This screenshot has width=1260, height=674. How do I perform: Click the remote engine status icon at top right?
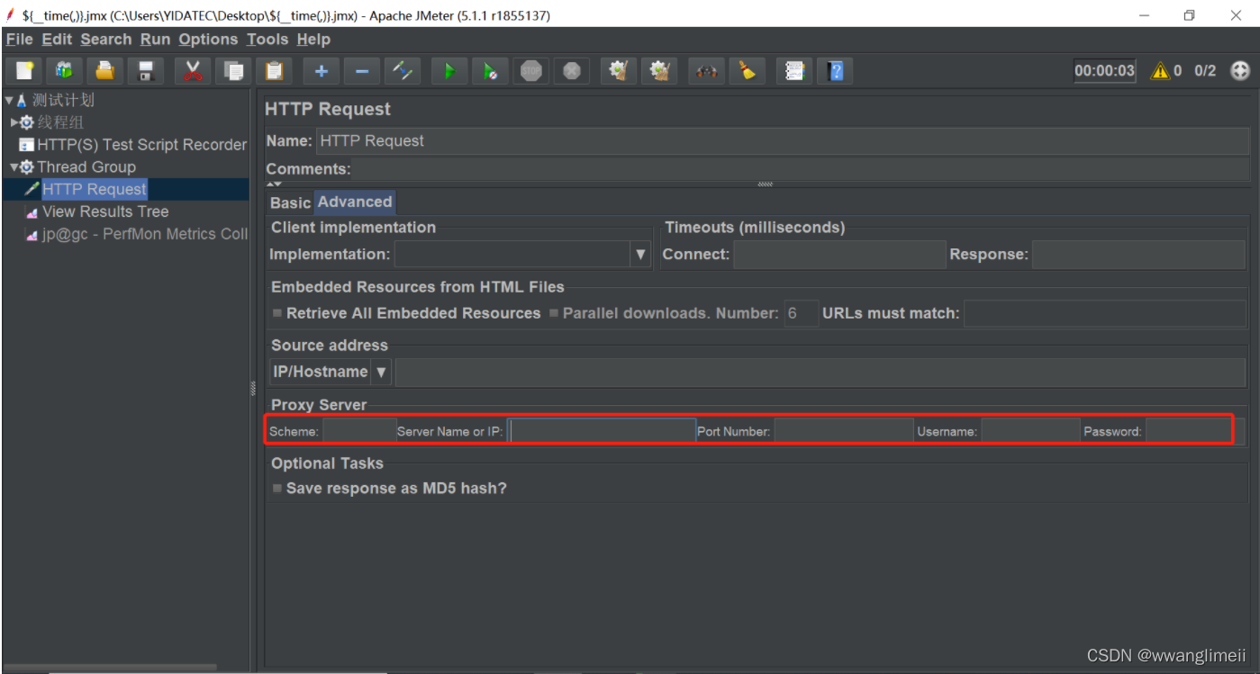1240,70
